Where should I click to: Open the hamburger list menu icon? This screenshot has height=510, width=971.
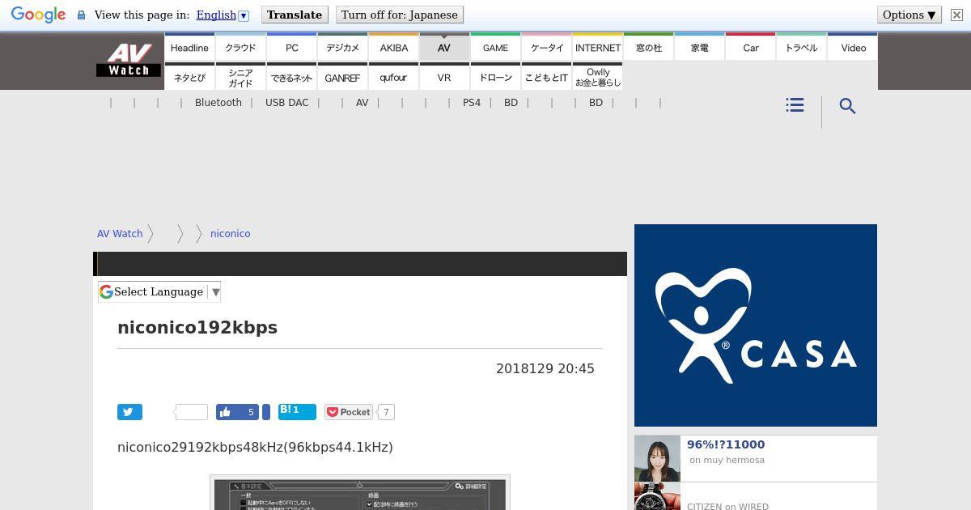[x=795, y=105]
